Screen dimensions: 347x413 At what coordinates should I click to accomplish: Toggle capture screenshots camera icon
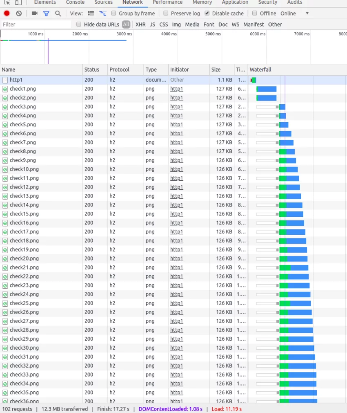(34, 13)
